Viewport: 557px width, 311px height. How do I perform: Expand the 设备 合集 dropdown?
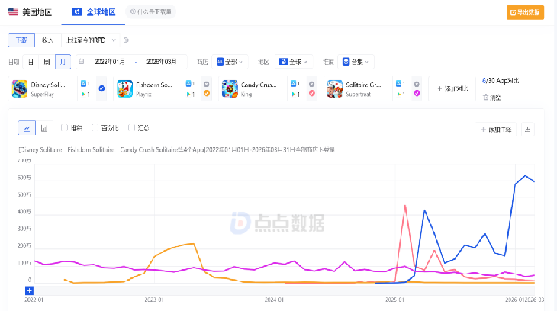click(x=356, y=61)
